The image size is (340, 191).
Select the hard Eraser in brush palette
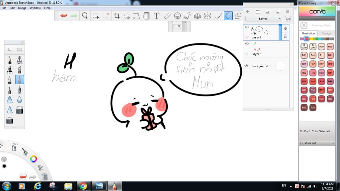20,110
